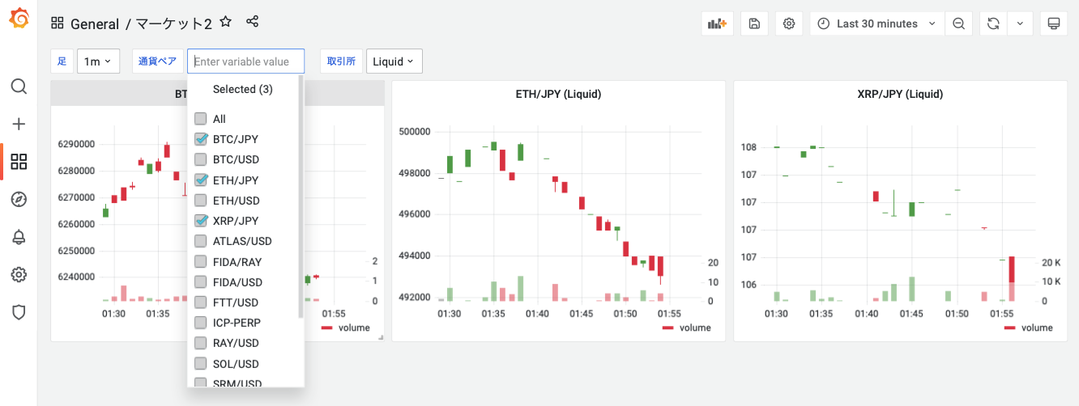Open the Last 30 minutes time picker
Image resolution: width=1079 pixels, height=406 pixels.
876,23
